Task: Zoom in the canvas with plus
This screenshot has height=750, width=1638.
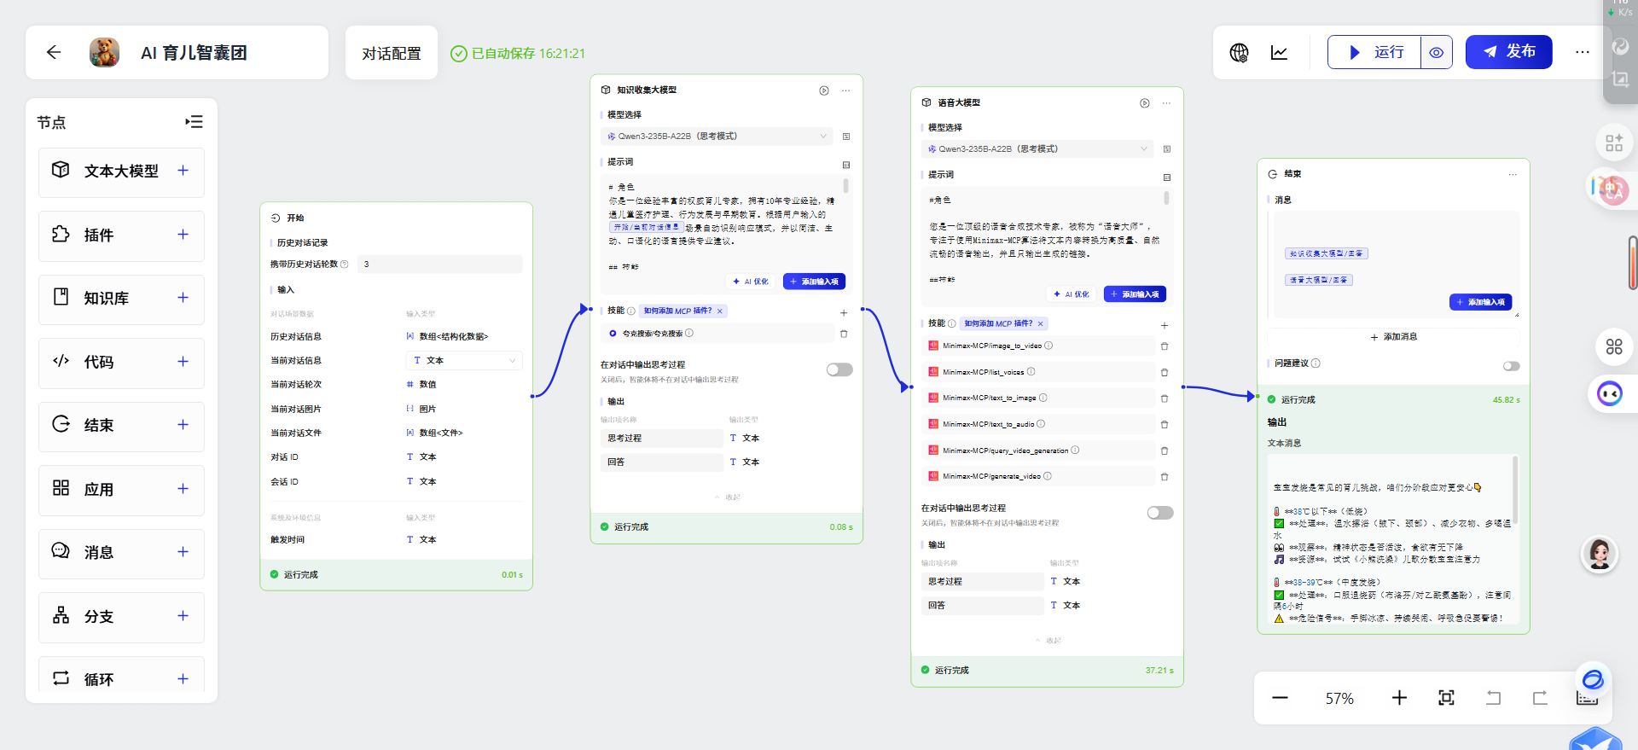Action: pyautogui.click(x=1399, y=698)
